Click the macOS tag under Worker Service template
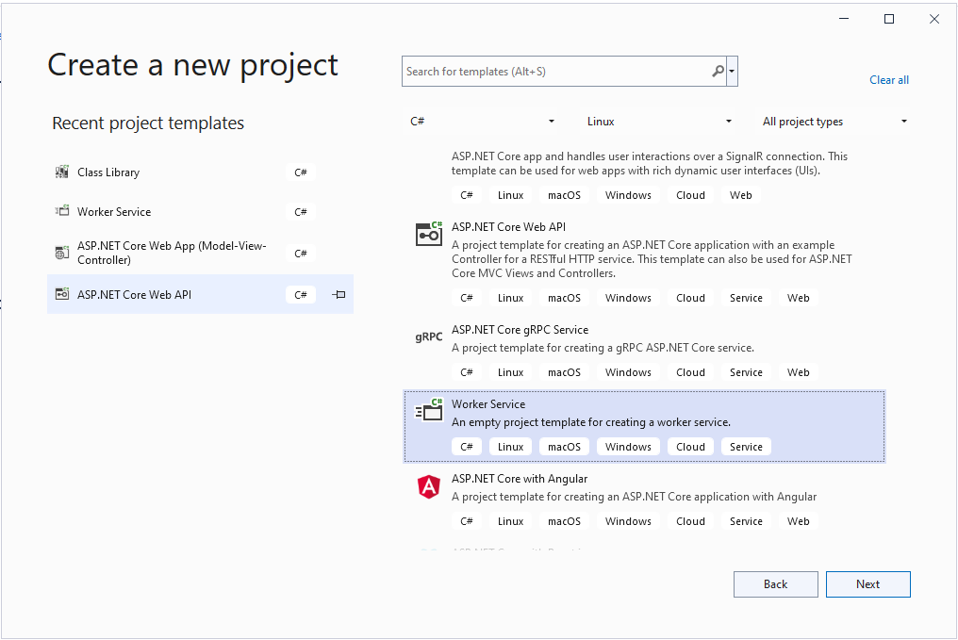Screen dimensions: 958x640 (x=564, y=447)
